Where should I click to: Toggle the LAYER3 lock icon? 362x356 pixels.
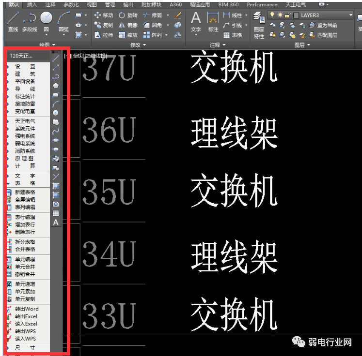pos(287,15)
